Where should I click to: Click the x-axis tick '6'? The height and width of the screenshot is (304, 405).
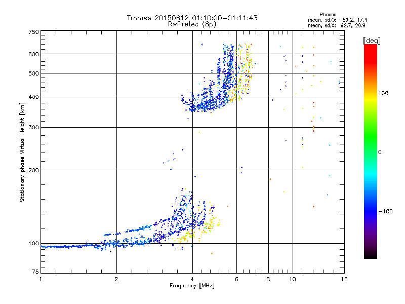pyautogui.click(x=236, y=279)
